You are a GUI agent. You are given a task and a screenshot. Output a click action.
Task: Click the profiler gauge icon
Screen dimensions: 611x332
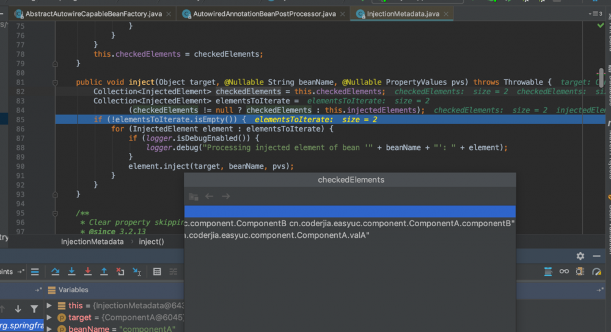[596, 271]
